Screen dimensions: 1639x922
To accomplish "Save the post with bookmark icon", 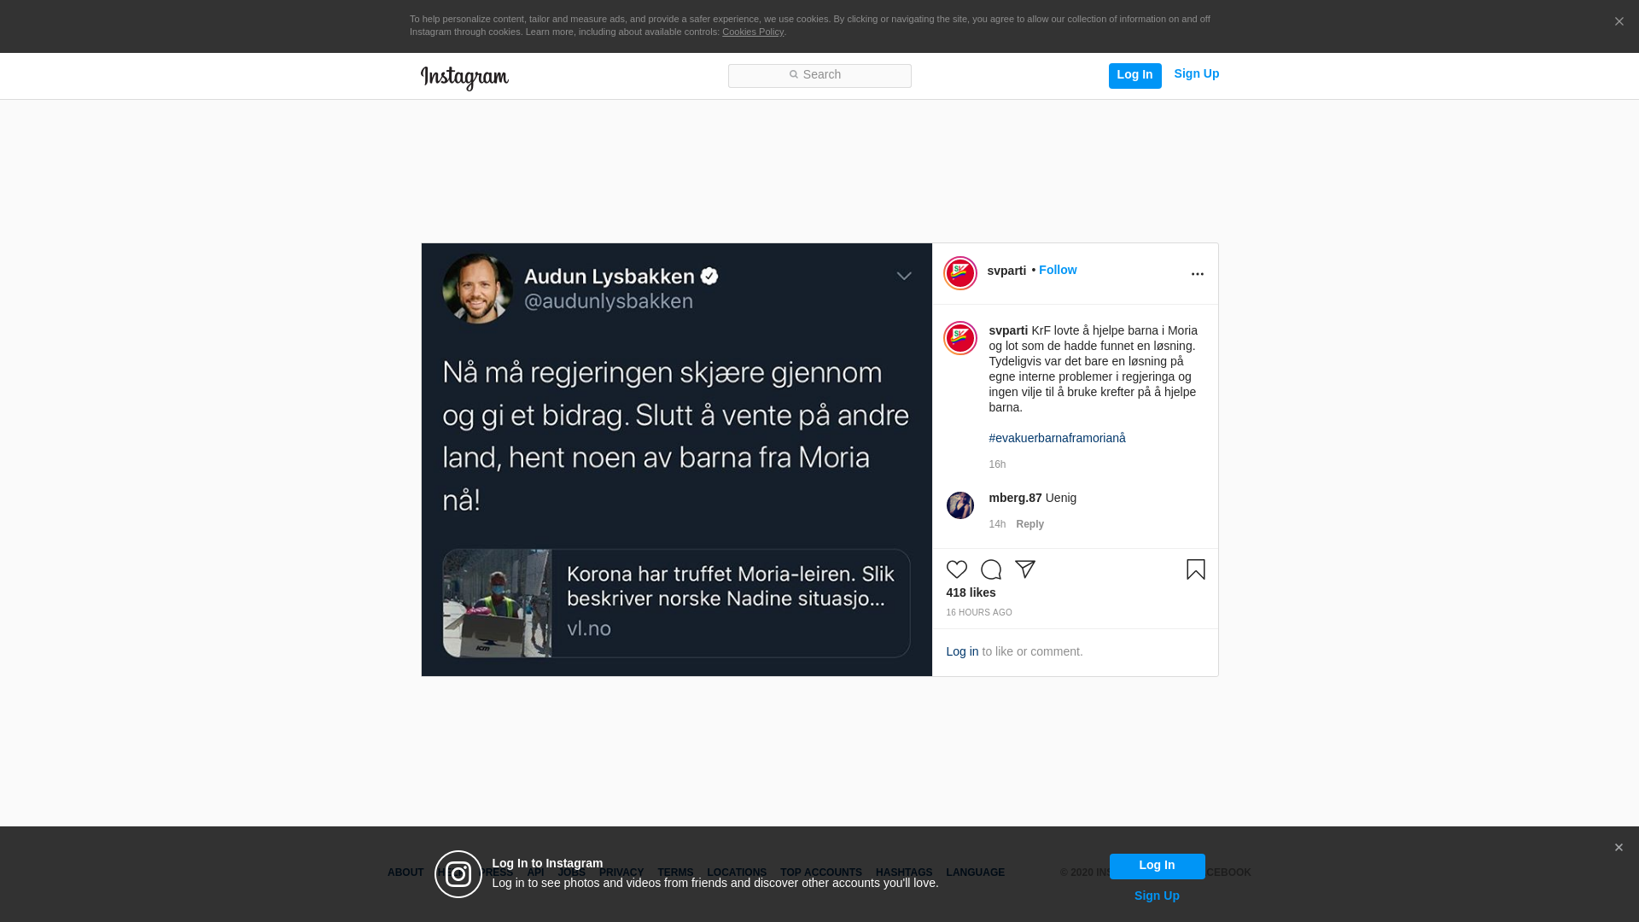I will pos(1196,569).
